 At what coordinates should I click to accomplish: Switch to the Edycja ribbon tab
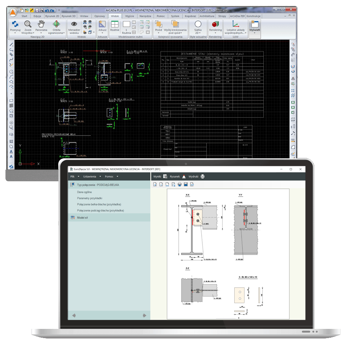click(x=37, y=16)
